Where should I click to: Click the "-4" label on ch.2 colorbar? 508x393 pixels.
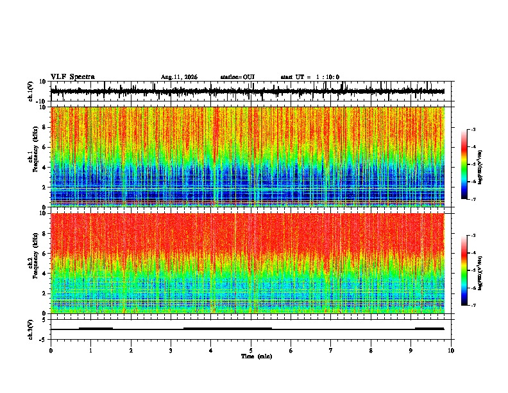pyautogui.click(x=473, y=253)
